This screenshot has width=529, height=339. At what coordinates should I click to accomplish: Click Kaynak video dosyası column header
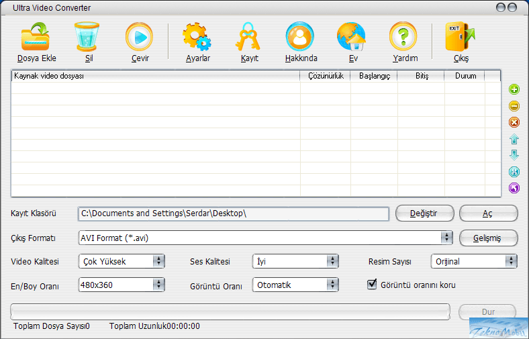coord(156,76)
